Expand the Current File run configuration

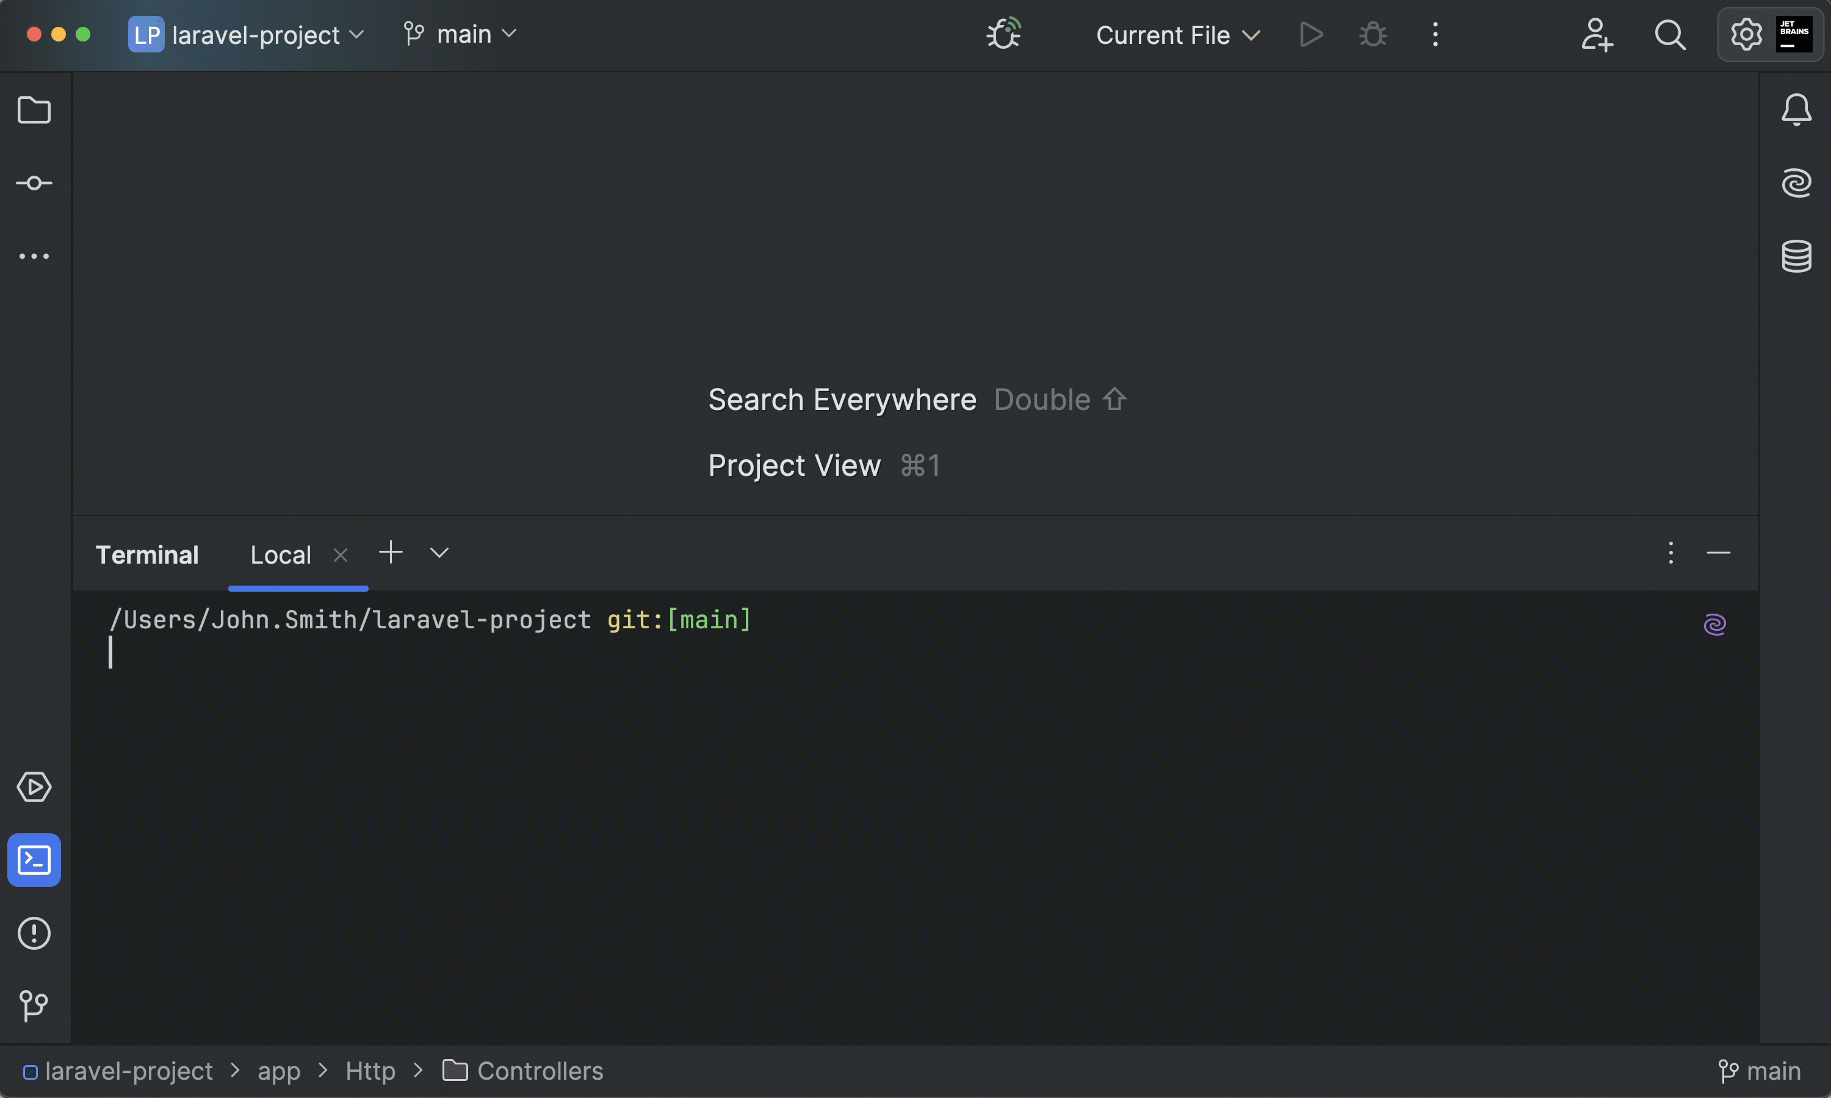pyautogui.click(x=1177, y=35)
